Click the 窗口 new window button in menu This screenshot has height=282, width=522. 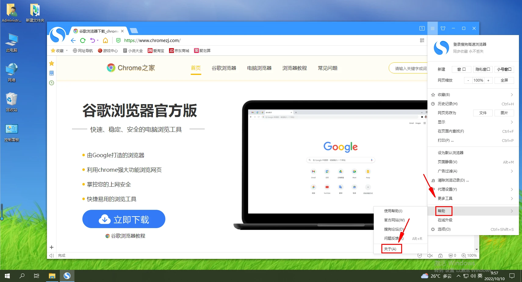[461, 69]
